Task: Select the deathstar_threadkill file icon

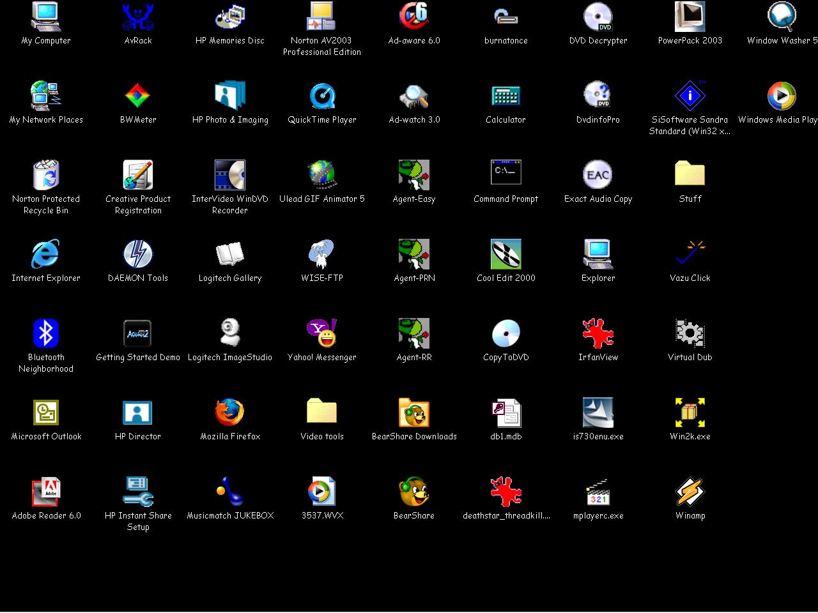Action: [x=506, y=492]
